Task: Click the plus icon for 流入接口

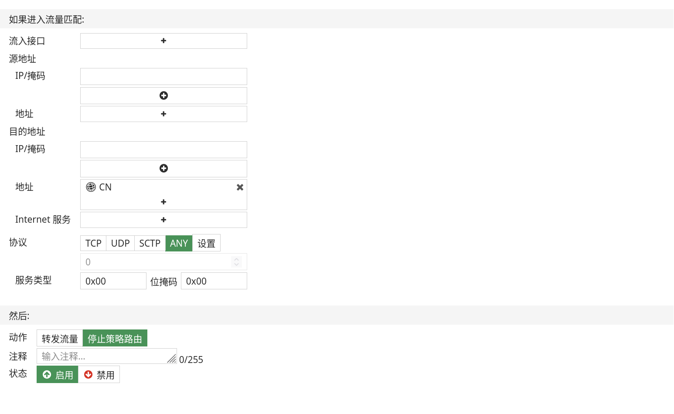Action: point(163,41)
